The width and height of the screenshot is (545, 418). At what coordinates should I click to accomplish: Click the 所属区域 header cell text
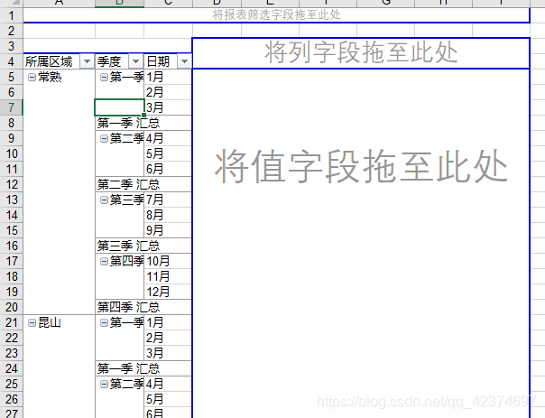coord(49,62)
